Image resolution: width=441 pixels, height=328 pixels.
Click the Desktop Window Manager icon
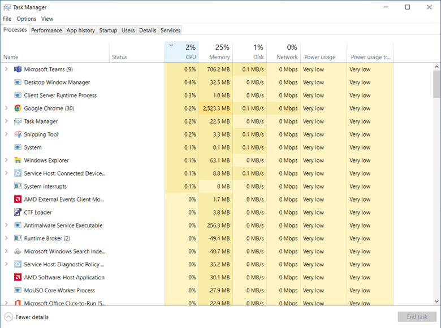[x=18, y=82]
